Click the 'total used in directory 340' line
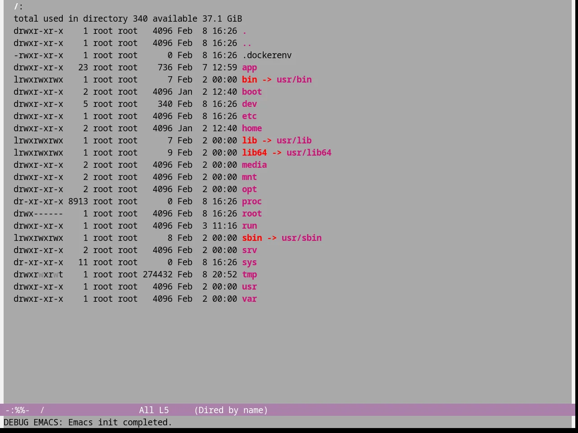The image size is (578, 433). [80, 18]
